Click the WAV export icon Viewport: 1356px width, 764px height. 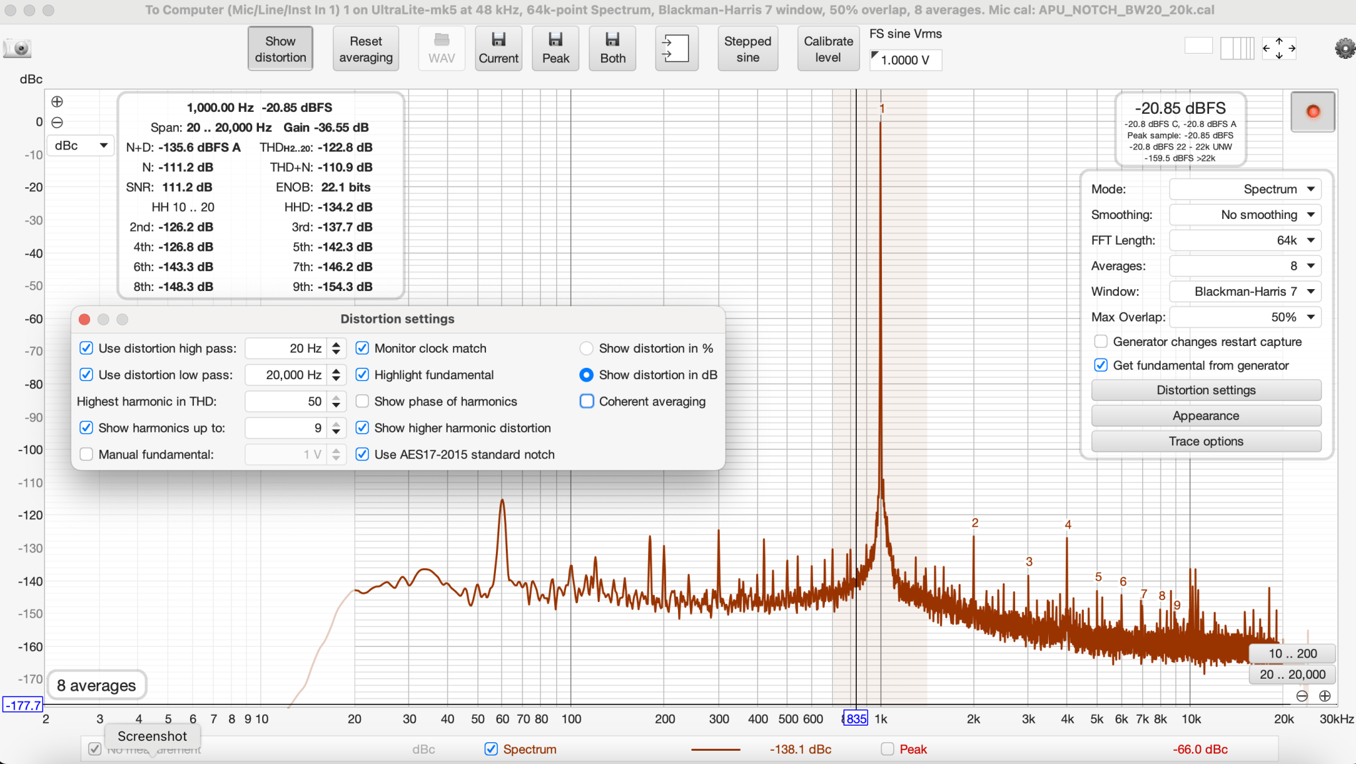pyautogui.click(x=442, y=48)
